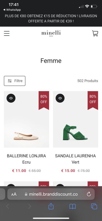Open Safari bookmarks
Image resolution: width=102 pixels, height=221 pixels.
(73, 207)
